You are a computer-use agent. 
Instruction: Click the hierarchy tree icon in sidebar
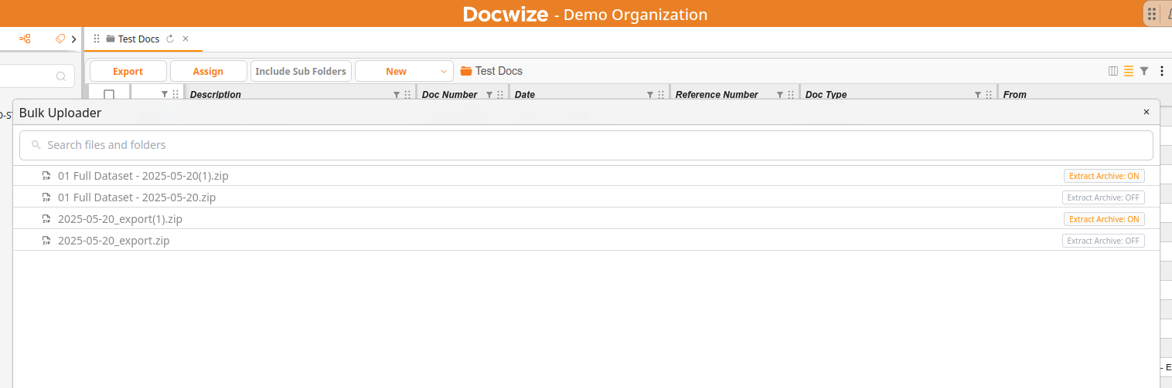tap(26, 39)
